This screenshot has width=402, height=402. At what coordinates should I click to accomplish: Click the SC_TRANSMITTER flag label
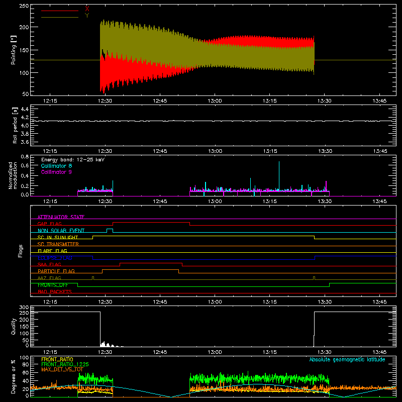pos(58,244)
